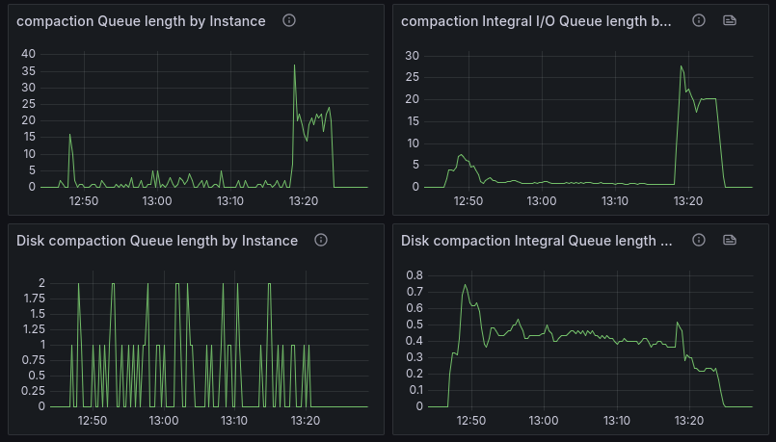Open the compaction Integral I/O Queue length title menu
The width and height of the screenshot is (776, 442).
tap(536, 21)
